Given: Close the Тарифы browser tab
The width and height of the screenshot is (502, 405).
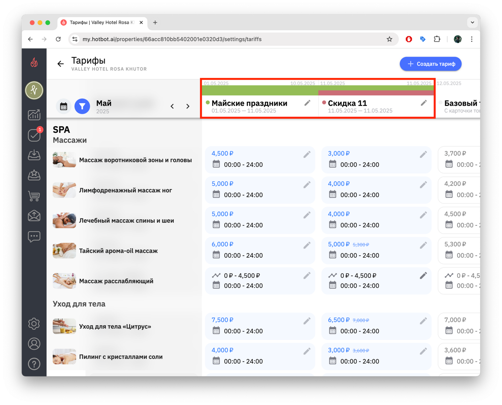Looking at the screenshot, I should click(141, 22).
